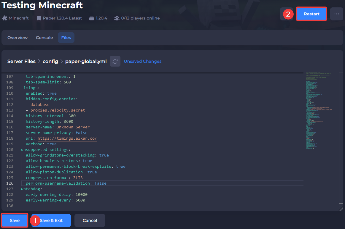Go to Server Files in breadcrumb
The image size is (345, 229).
21,61
